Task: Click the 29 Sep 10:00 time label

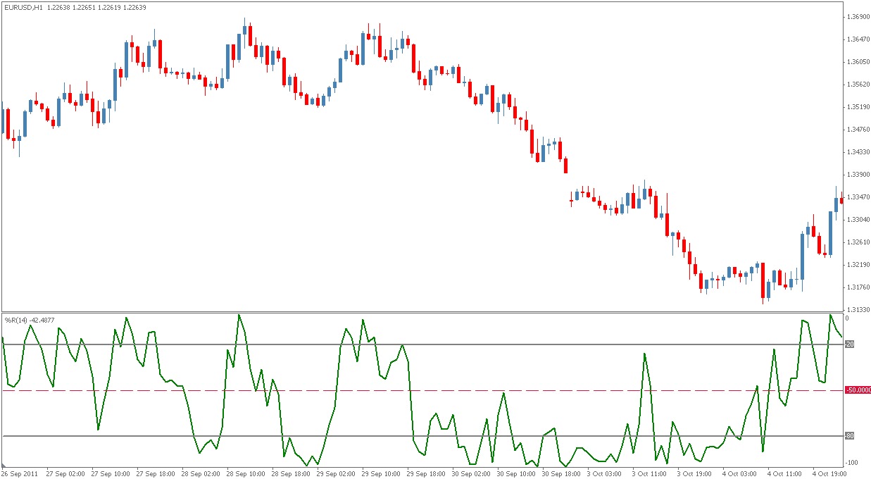Action: 381,473
